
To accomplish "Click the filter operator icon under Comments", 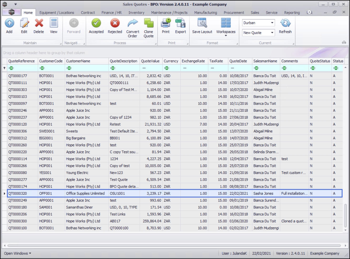I will pos(284,68).
